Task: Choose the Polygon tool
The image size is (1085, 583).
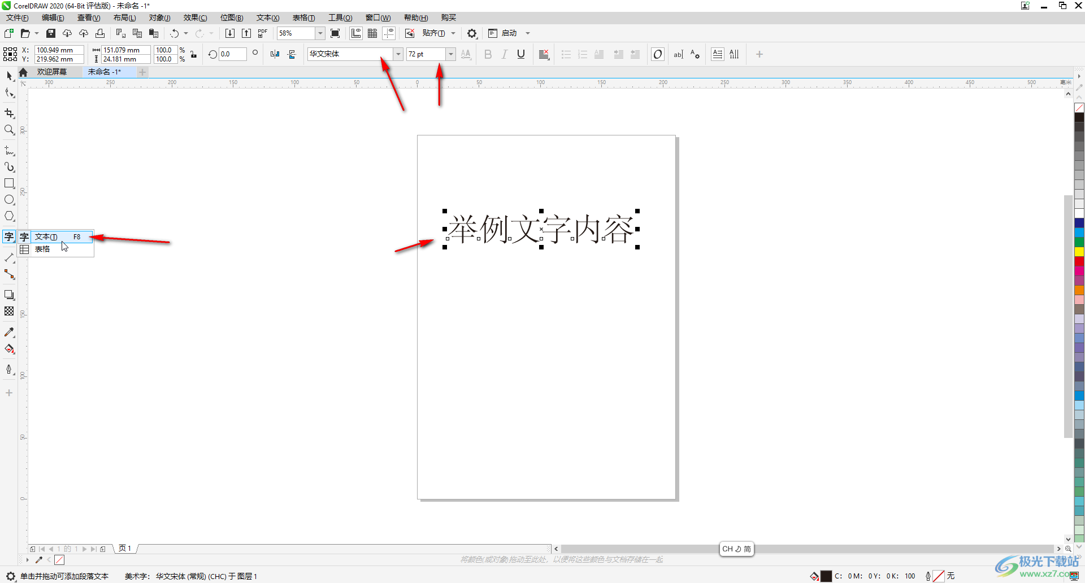Action: 9,216
